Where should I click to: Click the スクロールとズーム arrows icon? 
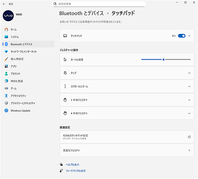pos(65,86)
